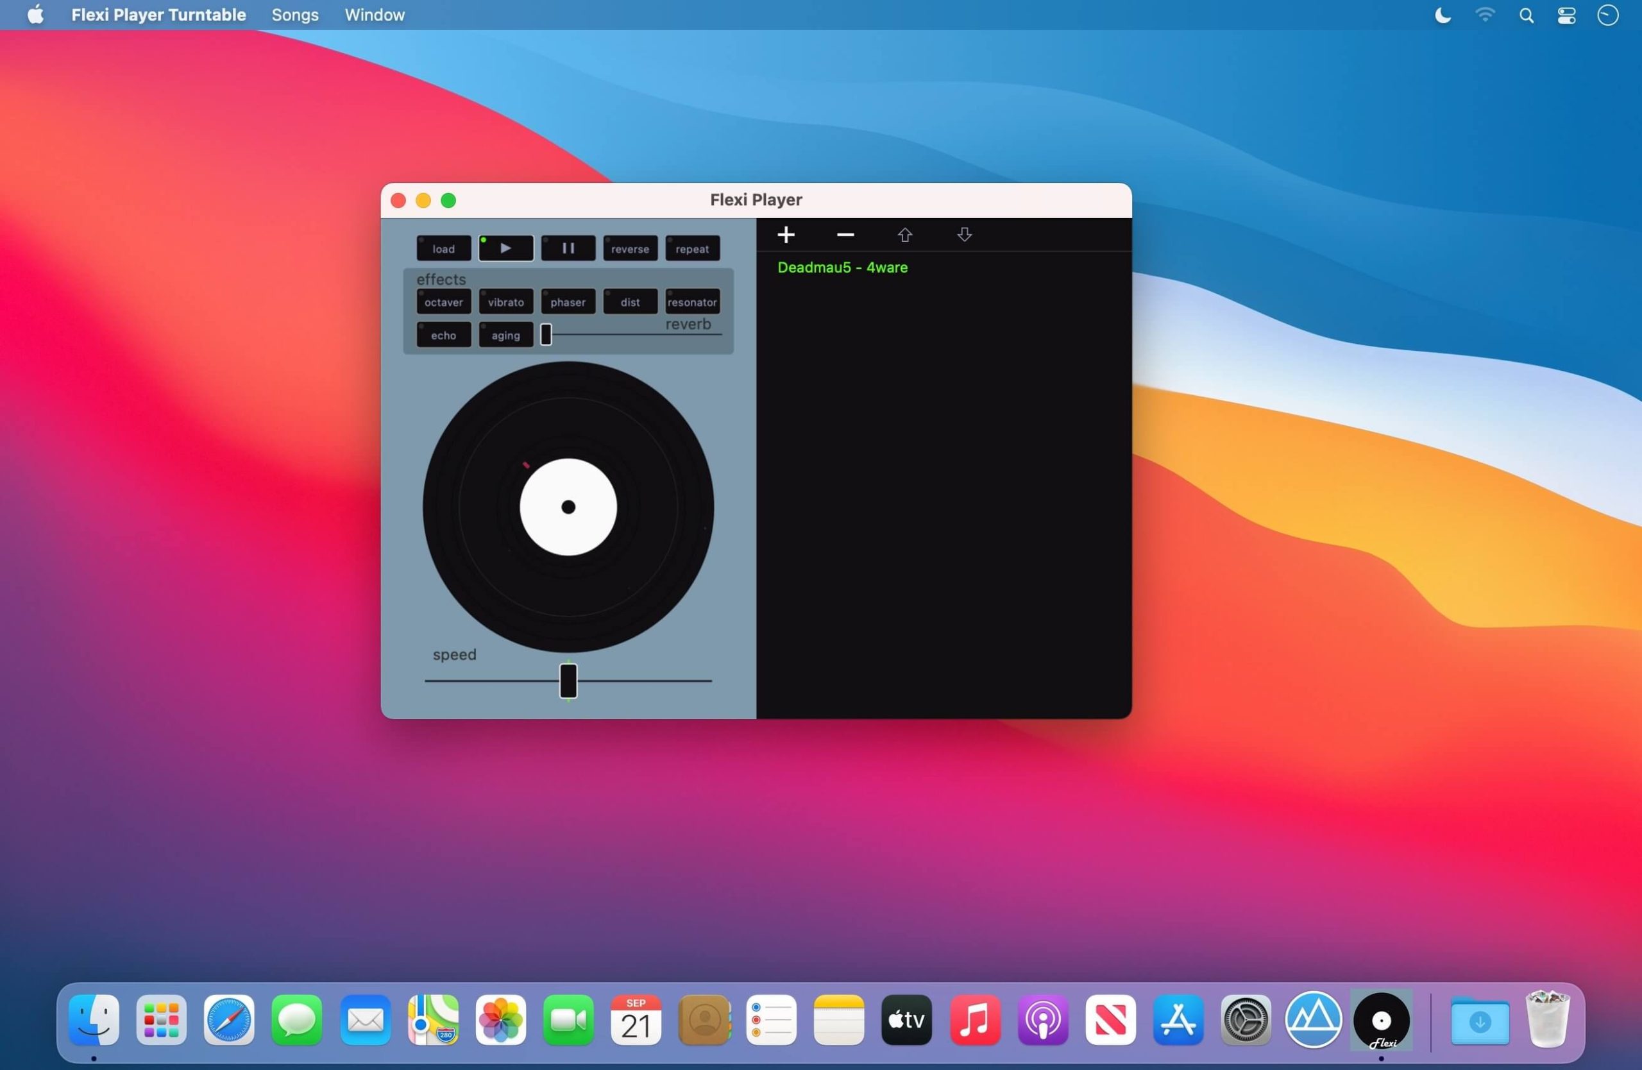The image size is (1642, 1070).
Task: Click the speed slider handle
Action: [x=568, y=681]
